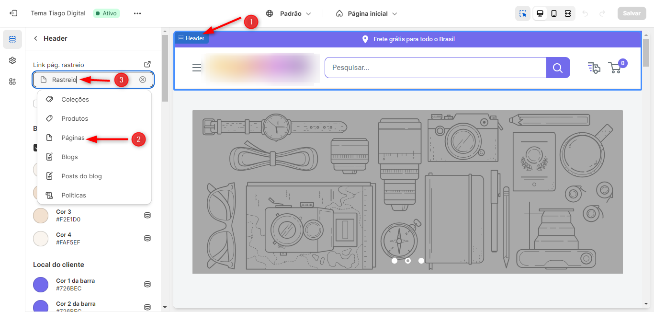
Task: Connect dynamic source for Cor 1 da barra
Action: click(x=147, y=285)
